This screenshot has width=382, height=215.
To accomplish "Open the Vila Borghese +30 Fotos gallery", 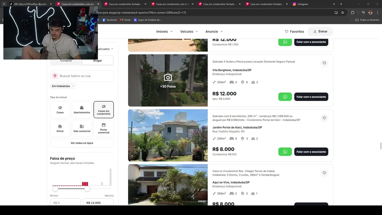I will tap(168, 80).
